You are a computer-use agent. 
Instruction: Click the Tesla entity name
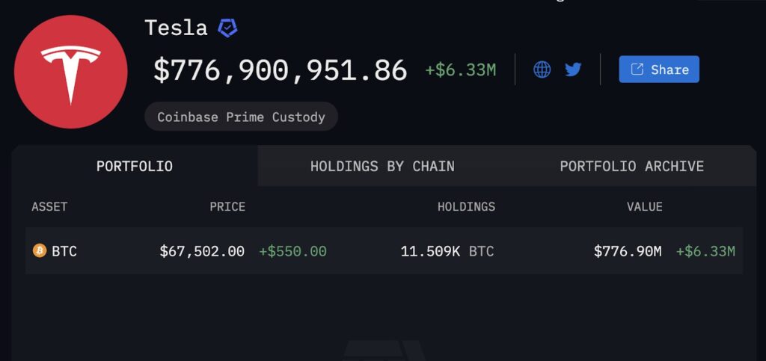pyautogui.click(x=176, y=28)
